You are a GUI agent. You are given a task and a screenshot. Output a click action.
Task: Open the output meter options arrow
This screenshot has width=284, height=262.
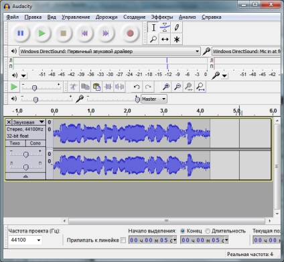click(x=23, y=75)
